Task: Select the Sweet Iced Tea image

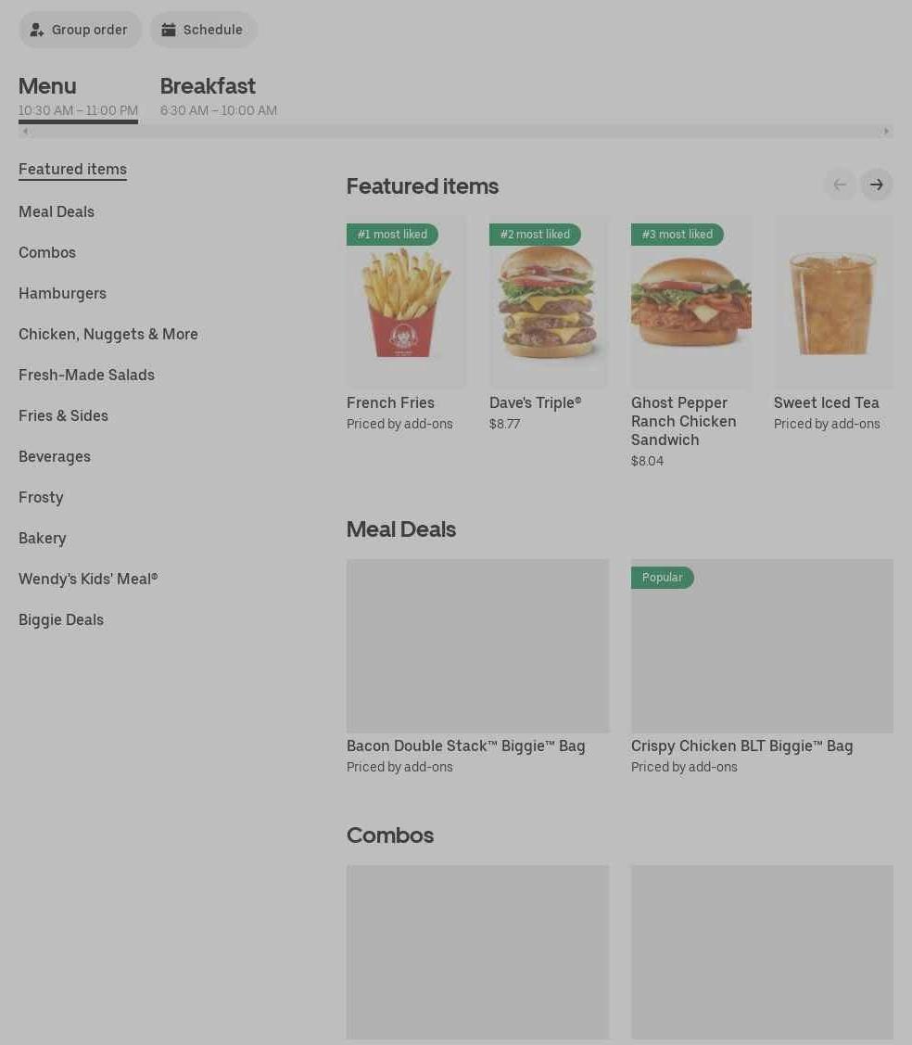Action: click(833, 301)
